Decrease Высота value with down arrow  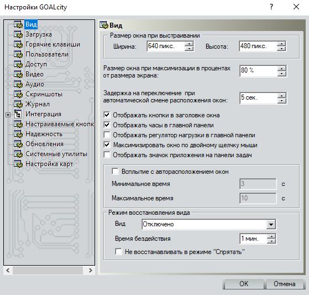pyautogui.click(x=281, y=49)
